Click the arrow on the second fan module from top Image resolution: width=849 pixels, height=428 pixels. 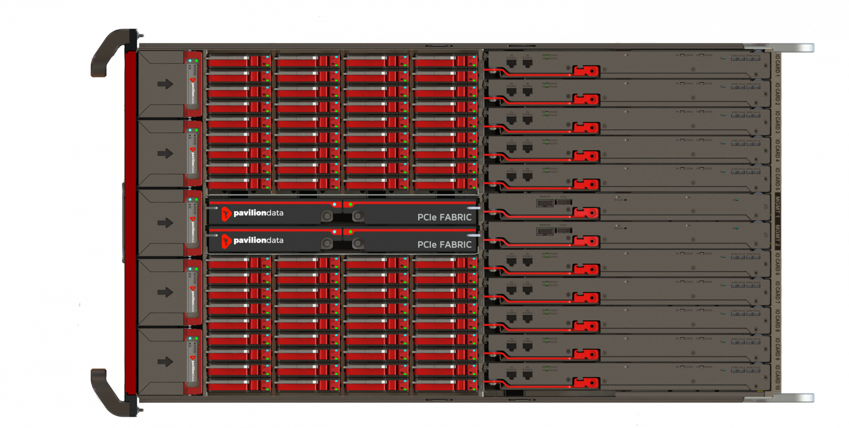165,153
